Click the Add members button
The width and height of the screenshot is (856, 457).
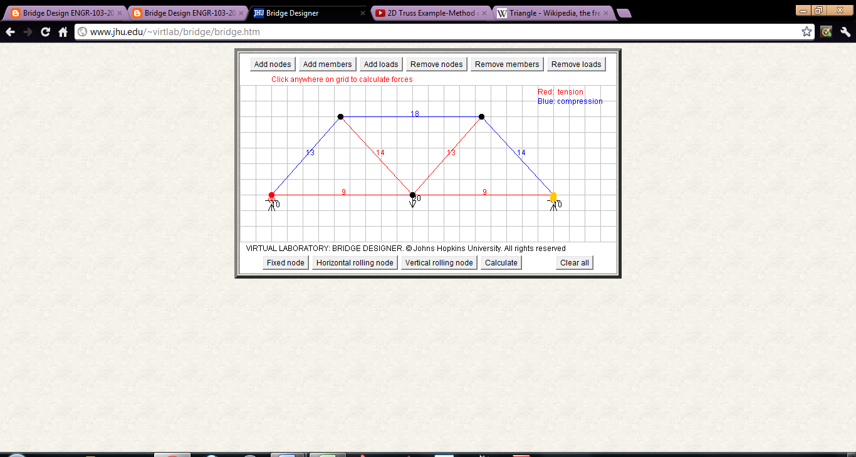[x=328, y=64]
